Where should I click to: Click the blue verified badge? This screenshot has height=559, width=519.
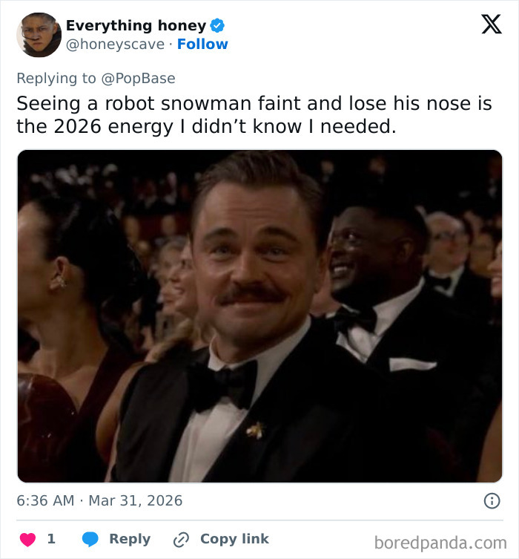tap(217, 26)
